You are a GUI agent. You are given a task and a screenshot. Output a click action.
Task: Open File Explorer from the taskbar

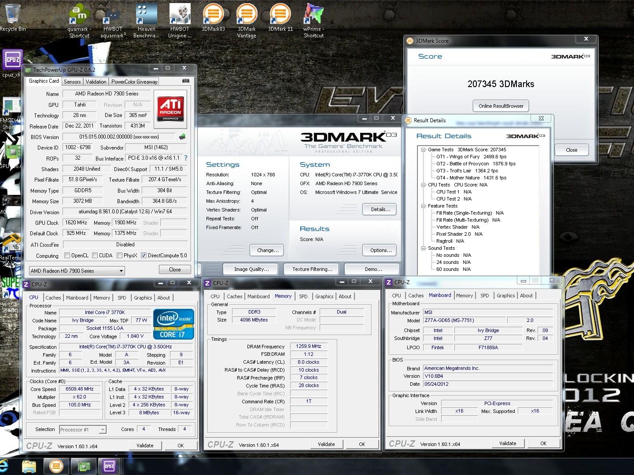[29, 466]
